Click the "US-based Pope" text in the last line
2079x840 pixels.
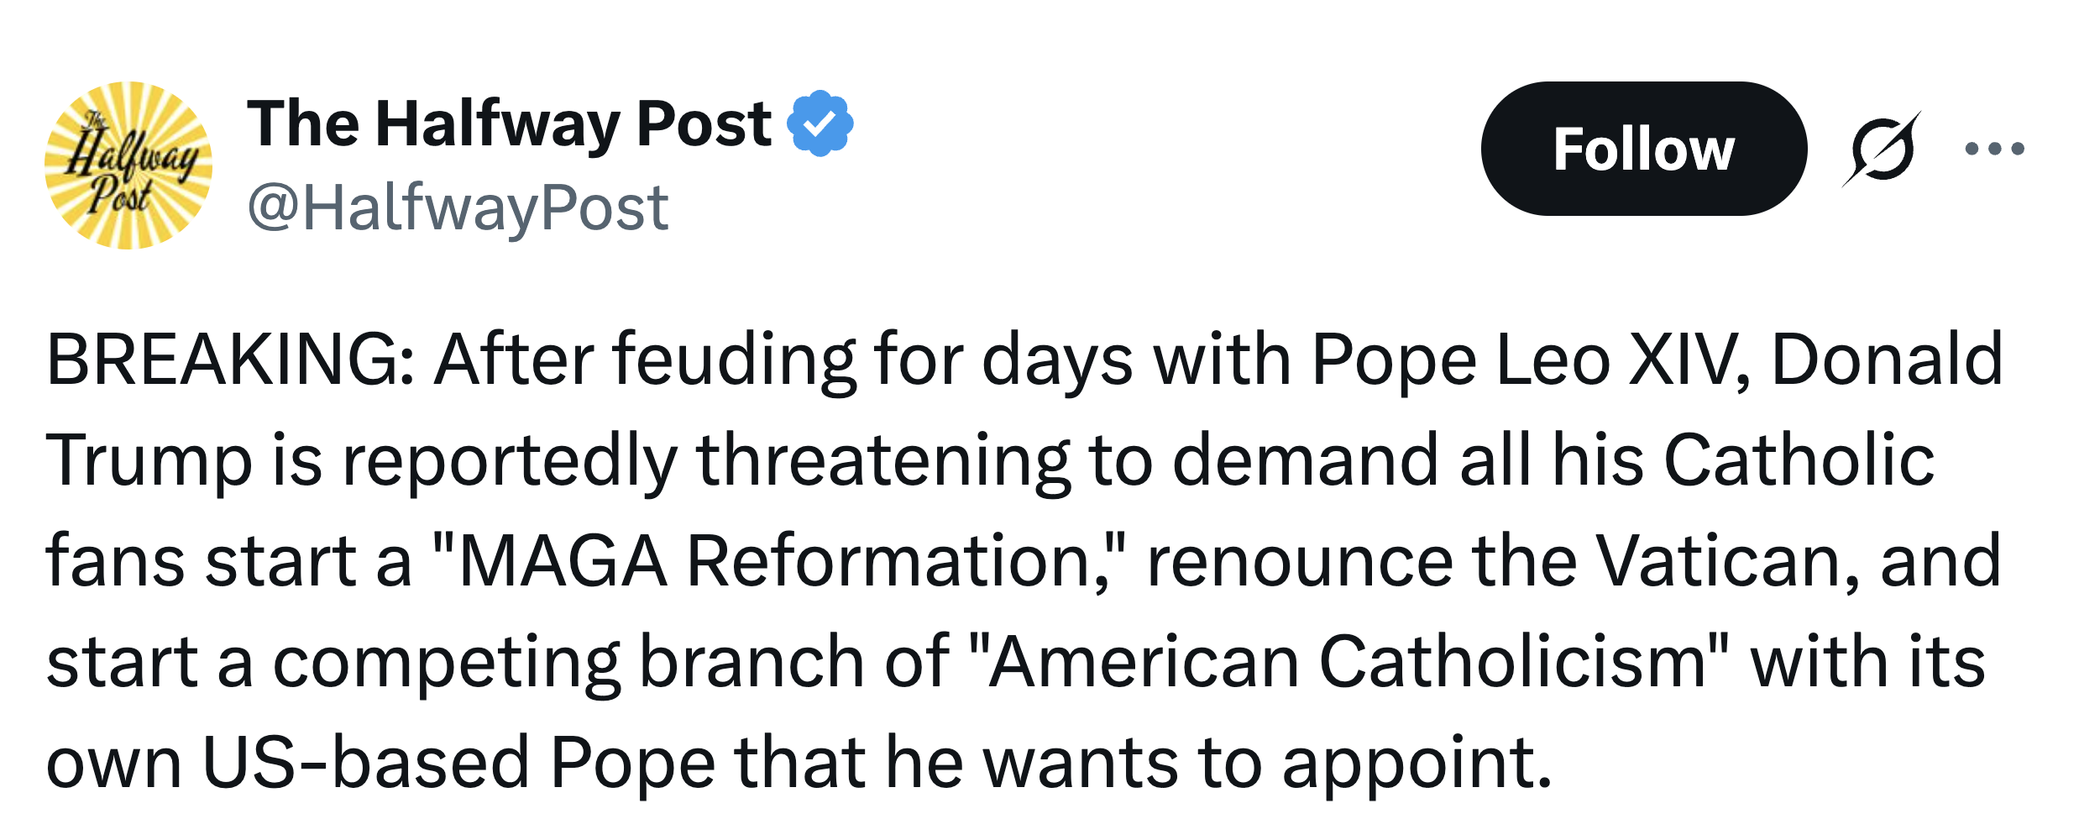[x=458, y=763]
